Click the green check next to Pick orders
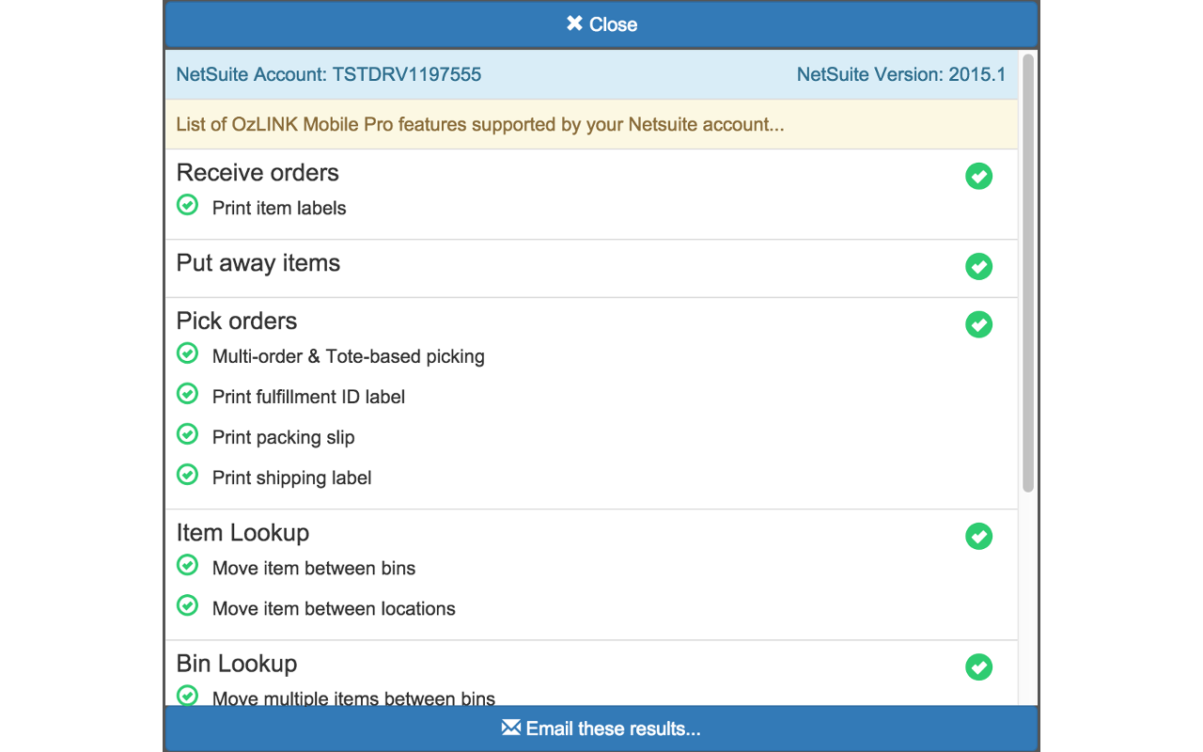 tap(978, 324)
